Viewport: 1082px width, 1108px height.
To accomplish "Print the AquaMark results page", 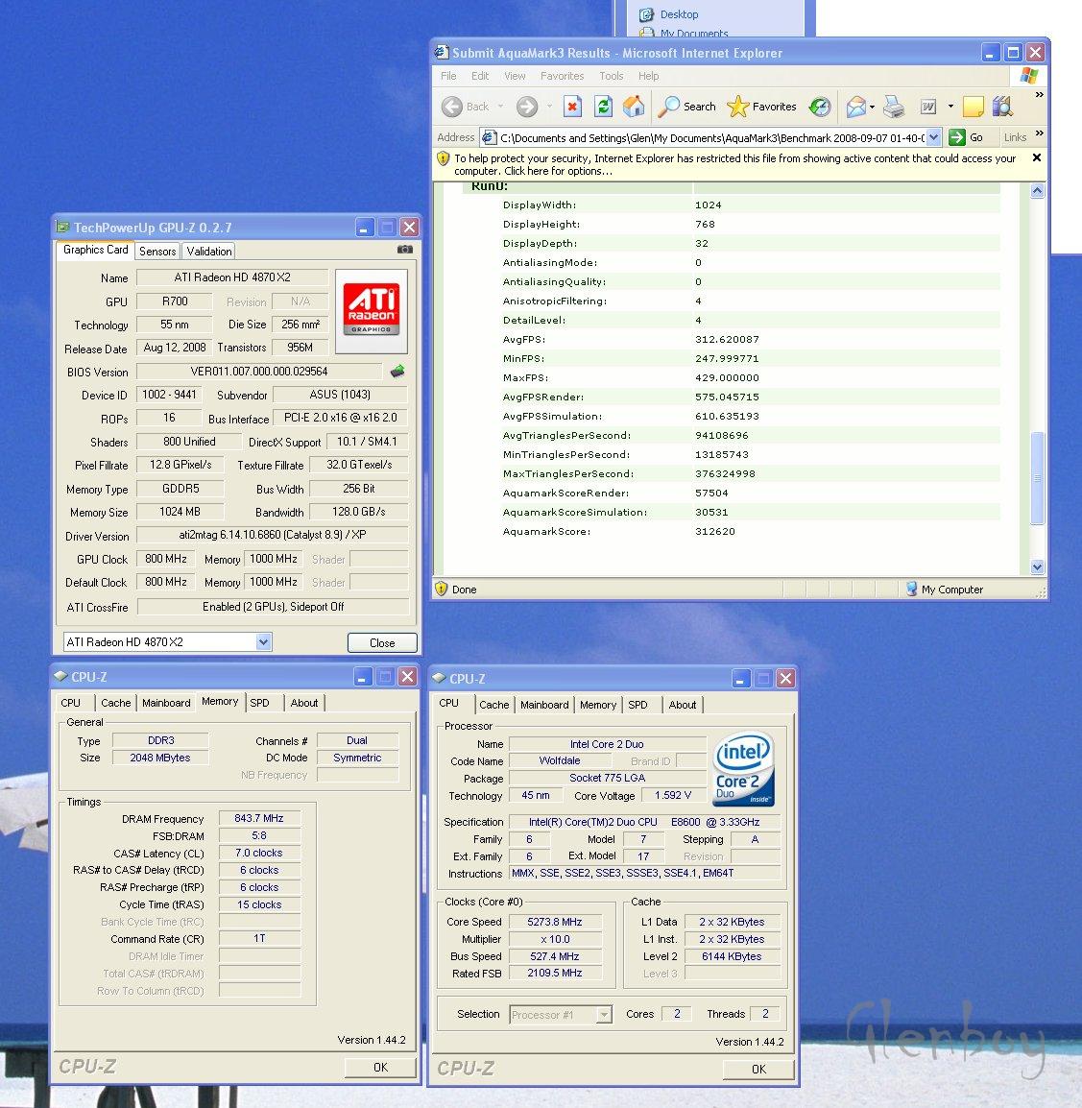I will pyautogui.click(x=893, y=107).
